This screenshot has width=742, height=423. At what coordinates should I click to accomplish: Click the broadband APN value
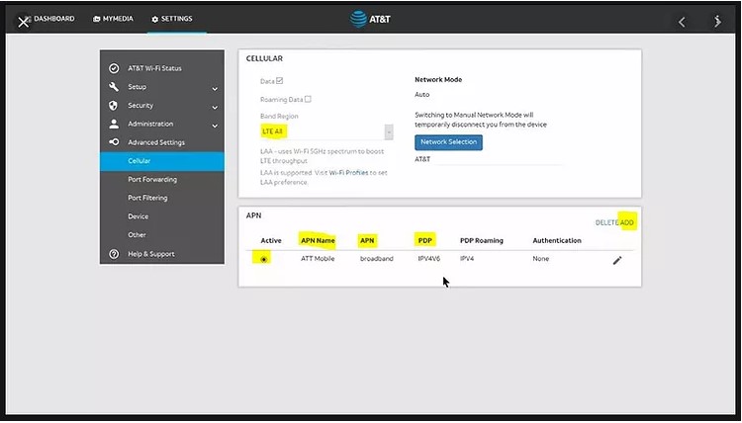[x=377, y=259]
